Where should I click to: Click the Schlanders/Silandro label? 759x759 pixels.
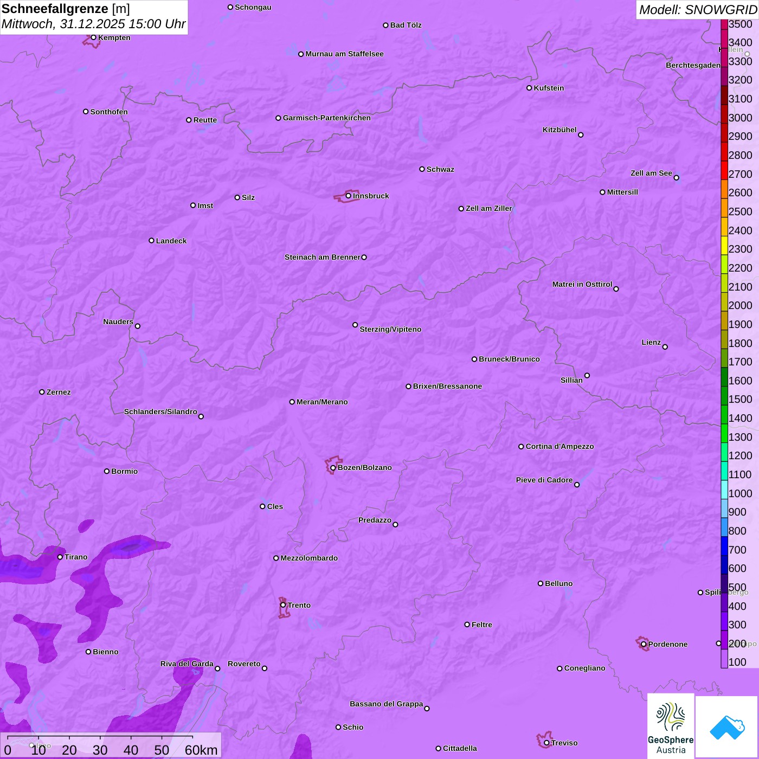click(x=160, y=411)
